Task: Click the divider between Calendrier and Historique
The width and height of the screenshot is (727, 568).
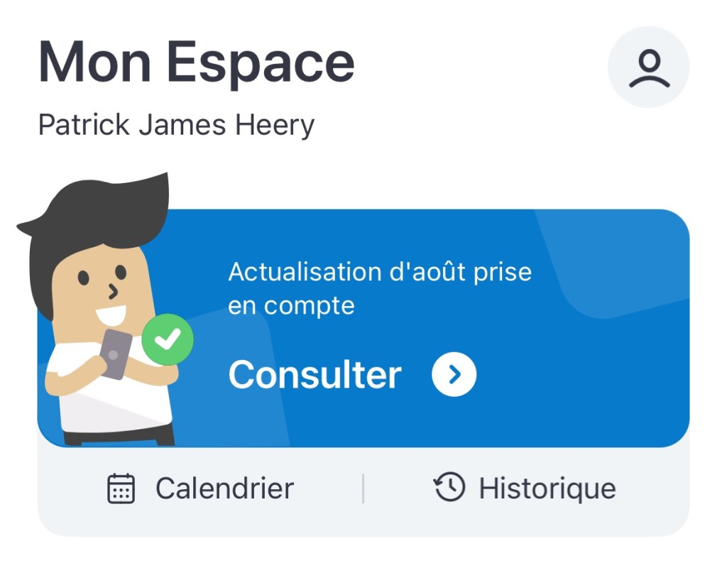Action: pos(363,488)
